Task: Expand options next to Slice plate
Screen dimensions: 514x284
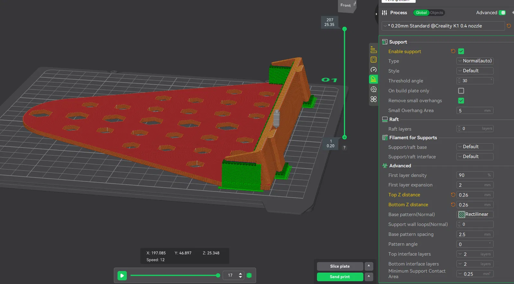Action: point(369,266)
